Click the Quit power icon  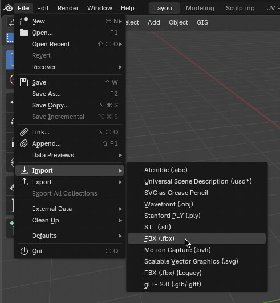(24, 251)
